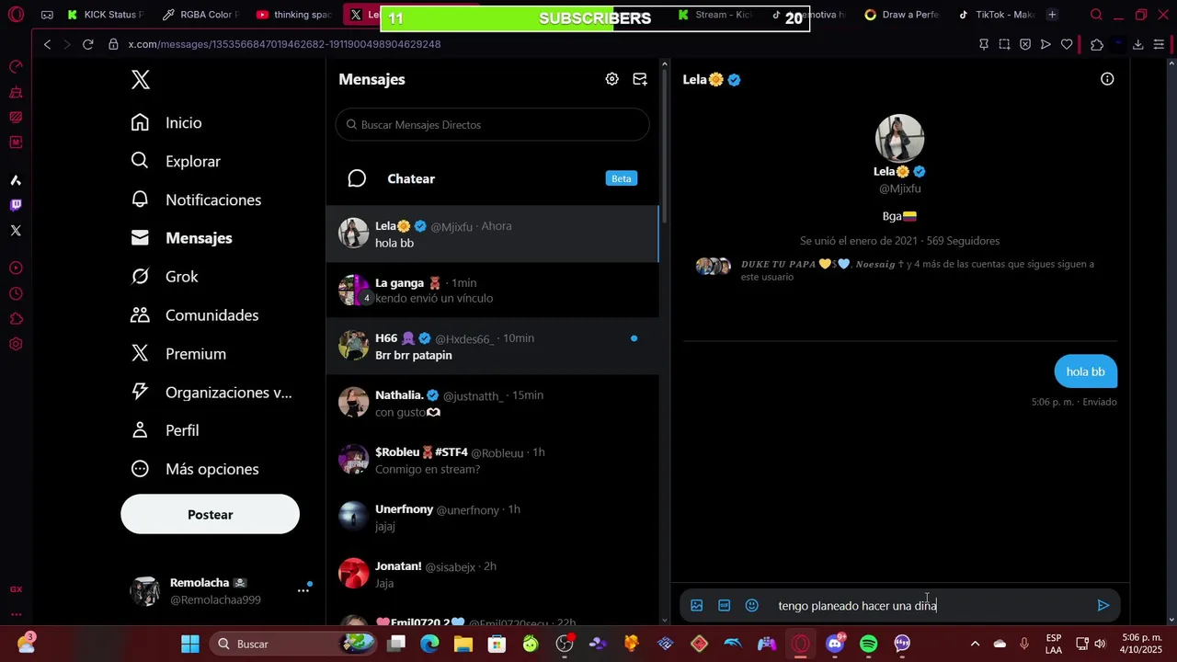1177x662 pixels.
Task: Open Jonatan! conversation
Action: [492, 575]
